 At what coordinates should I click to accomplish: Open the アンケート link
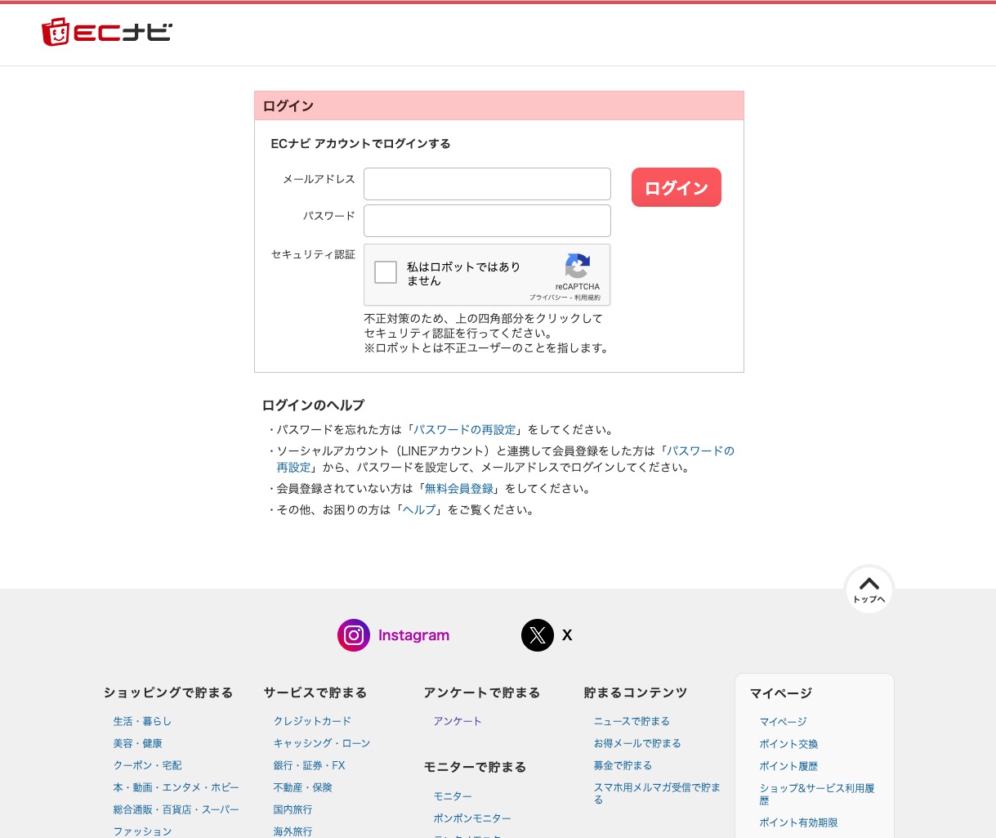coord(457,721)
